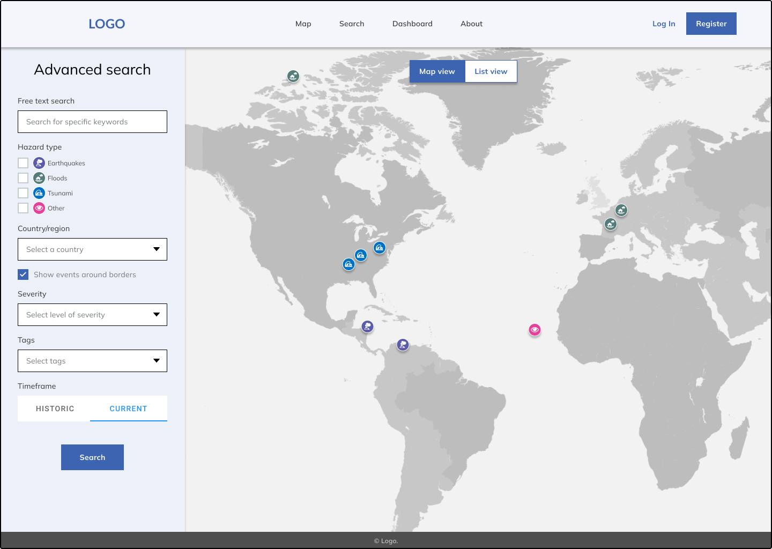
Task: Open Dashboard page
Action: (x=412, y=24)
